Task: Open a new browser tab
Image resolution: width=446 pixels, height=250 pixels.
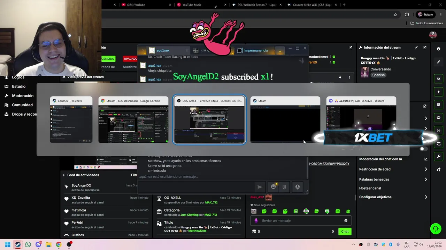Action: [x=344, y=5]
